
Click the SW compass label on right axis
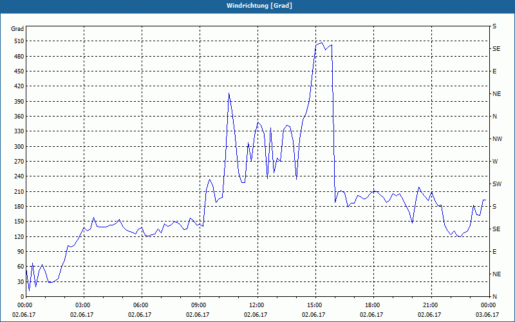pos(497,184)
